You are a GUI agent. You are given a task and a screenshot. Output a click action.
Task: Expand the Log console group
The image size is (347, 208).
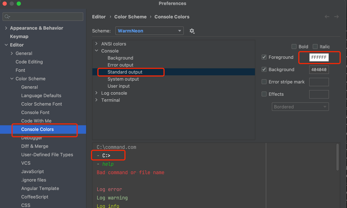point(97,93)
